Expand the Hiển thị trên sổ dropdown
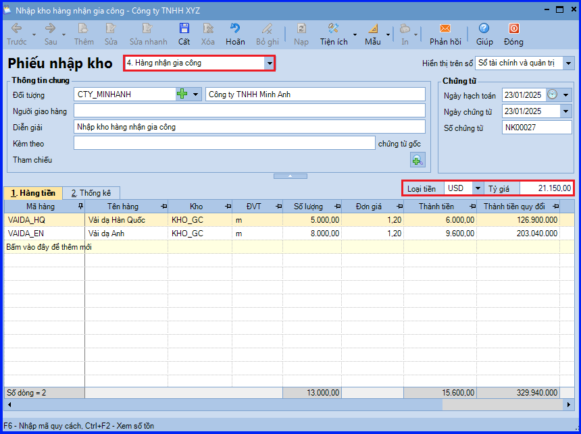The width and height of the screenshot is (581, 434). coord(568,63)
